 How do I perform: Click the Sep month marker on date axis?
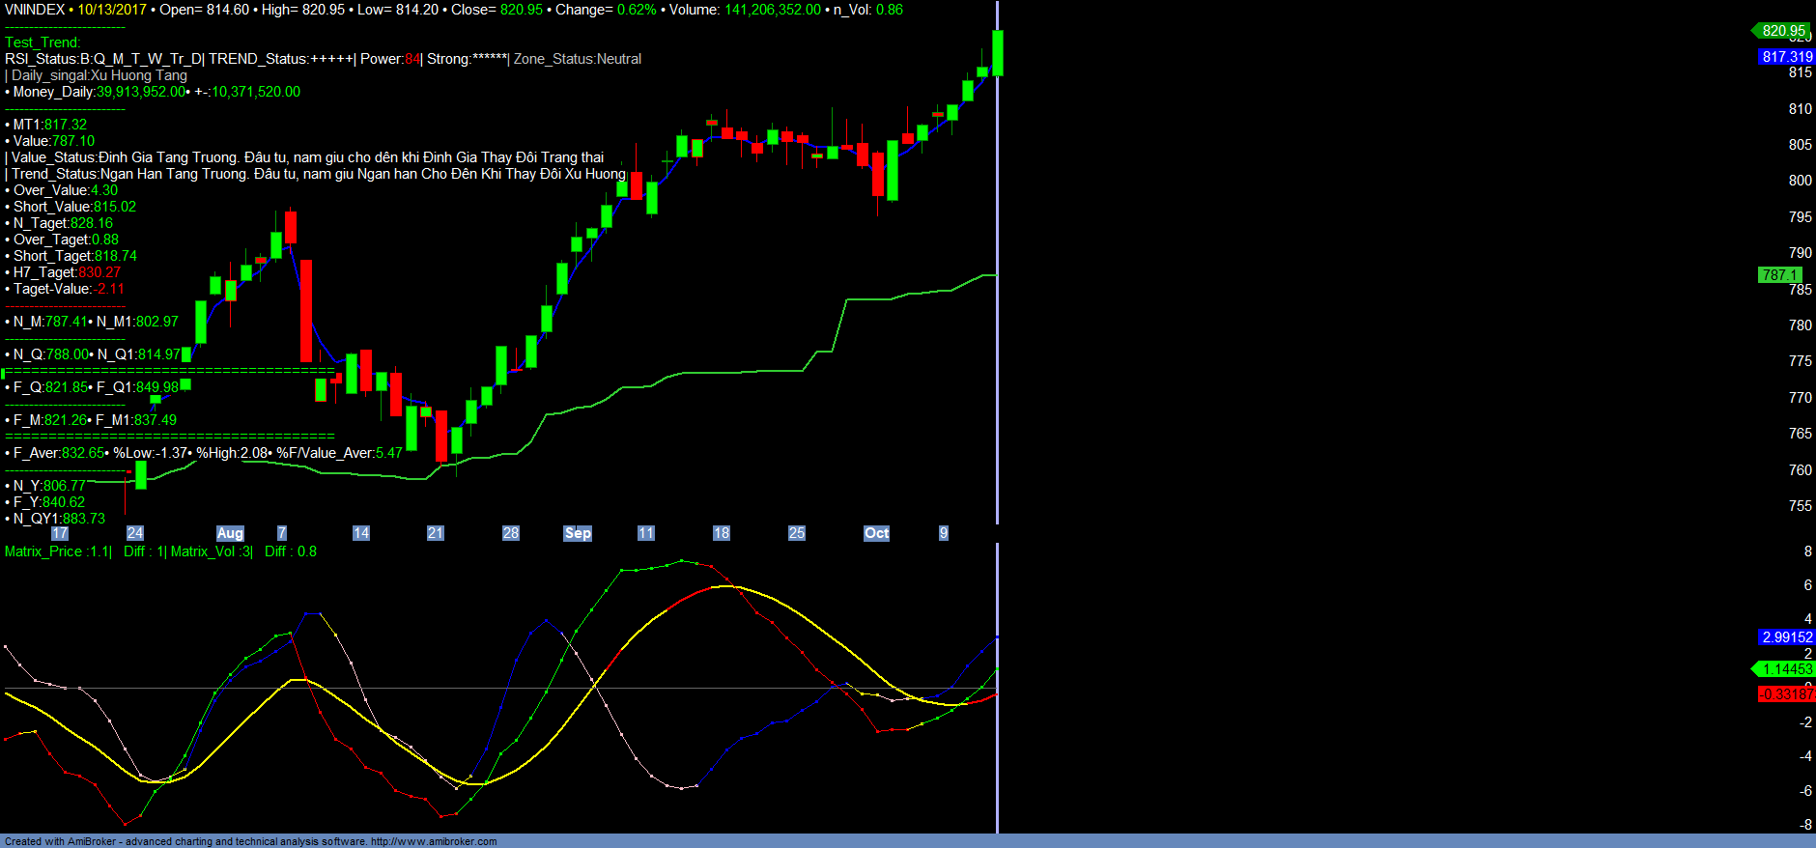point(578,533)
